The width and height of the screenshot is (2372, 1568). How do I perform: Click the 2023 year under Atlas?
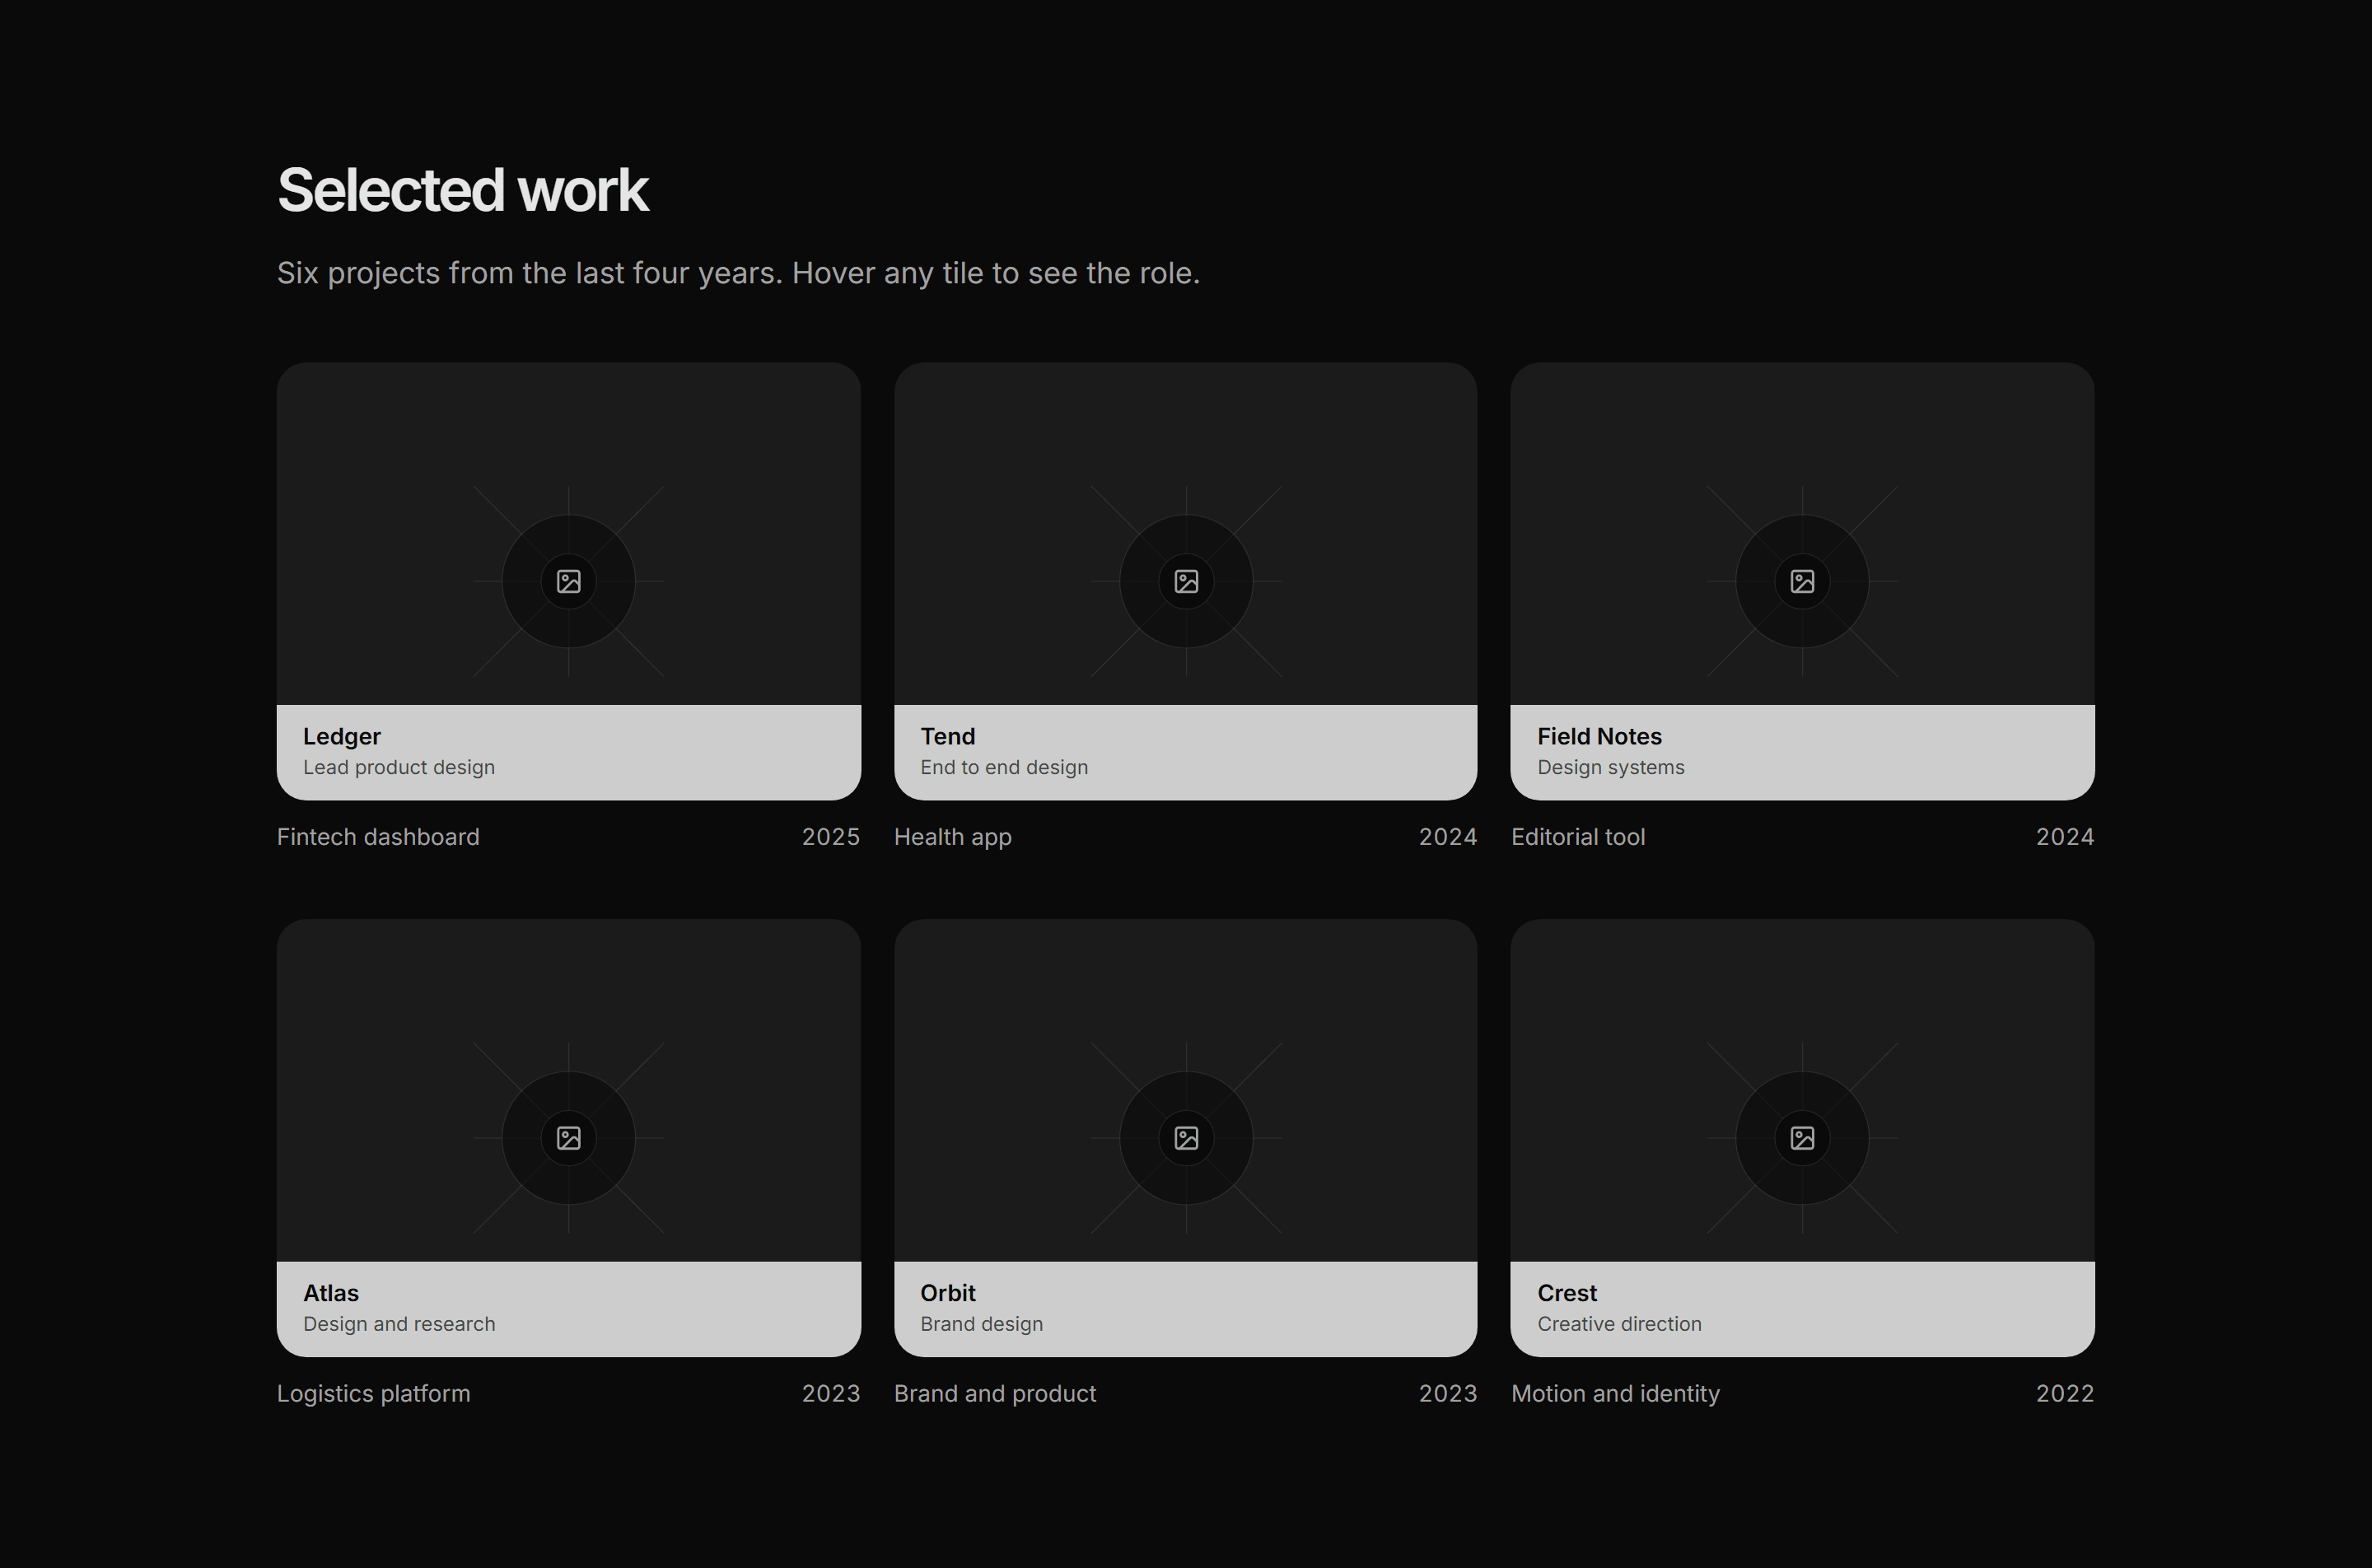click(x=830, y=1394)
